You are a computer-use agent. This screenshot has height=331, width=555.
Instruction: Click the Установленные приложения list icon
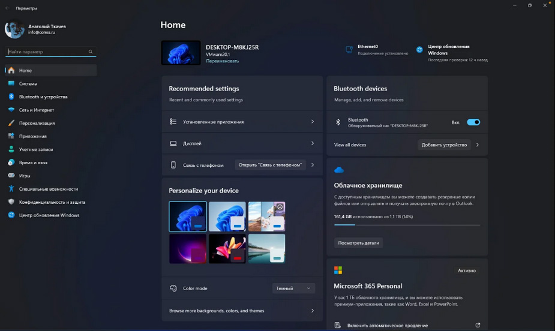[173, 121]
